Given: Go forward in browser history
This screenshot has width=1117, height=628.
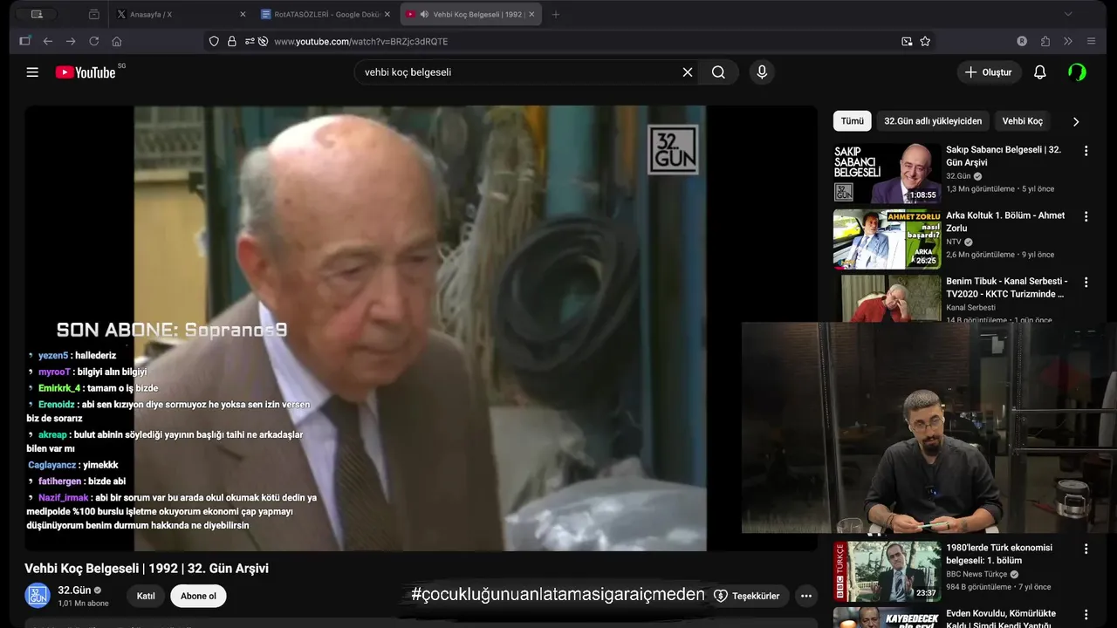Looking at the screenshot, I should 71,41.
